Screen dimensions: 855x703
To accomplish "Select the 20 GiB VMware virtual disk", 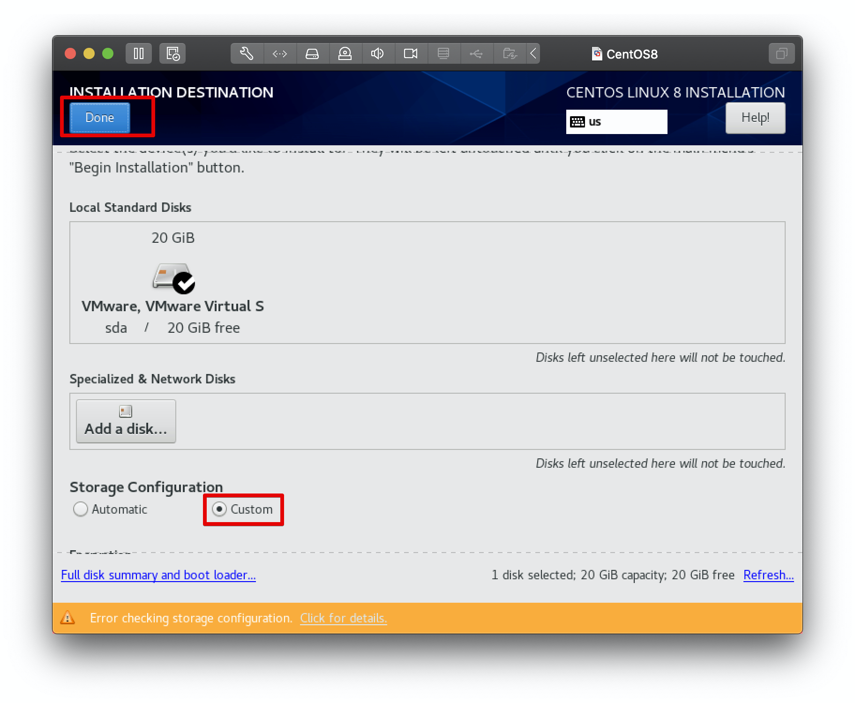I will coord(173,283).
